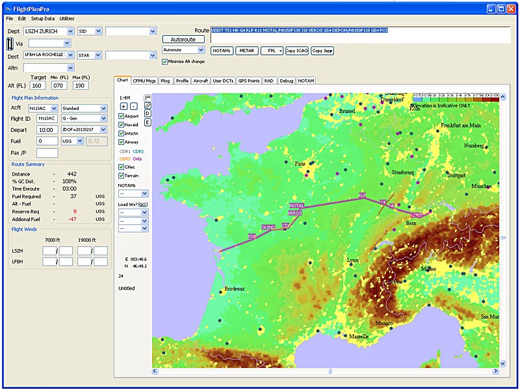Swap departure and destination with the arrows icon
The image size is (520, 390).
[x=10, y=44]
